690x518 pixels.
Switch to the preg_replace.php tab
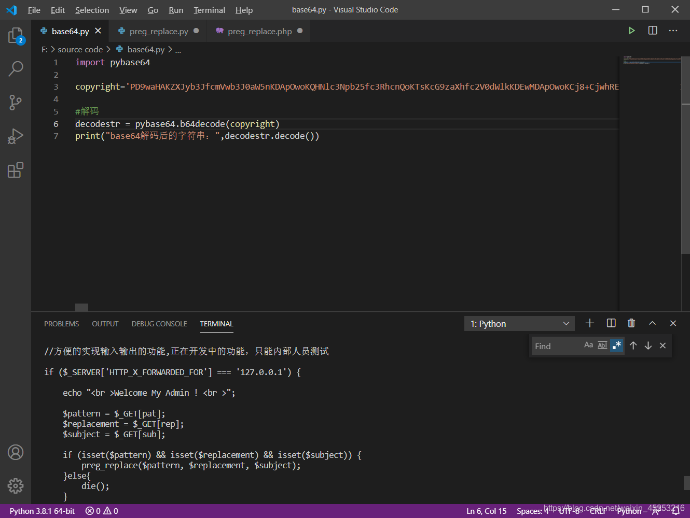[x=259, y=31]
